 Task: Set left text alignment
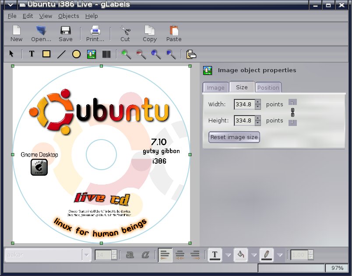click(x=165, y=255)
